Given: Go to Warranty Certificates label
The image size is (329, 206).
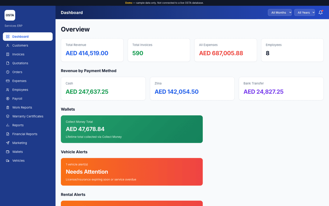Looking at the screenshot, I should click(x=28, y=116).
